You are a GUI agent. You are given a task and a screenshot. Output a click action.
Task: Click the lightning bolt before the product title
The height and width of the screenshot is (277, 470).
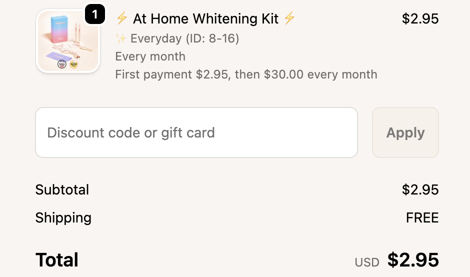pyautogui.click(x=121, y=19)
